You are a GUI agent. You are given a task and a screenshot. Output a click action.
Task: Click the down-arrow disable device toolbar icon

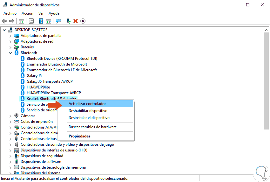pyautogui.click(x=83, y=21)
